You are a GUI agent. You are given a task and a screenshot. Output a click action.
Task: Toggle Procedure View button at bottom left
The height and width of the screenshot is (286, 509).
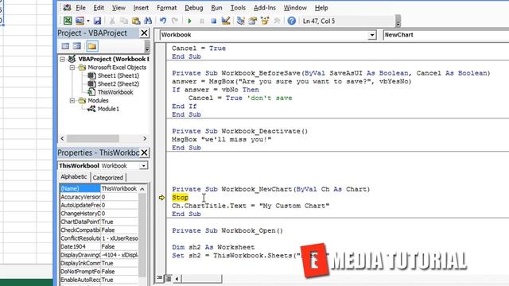159,278
